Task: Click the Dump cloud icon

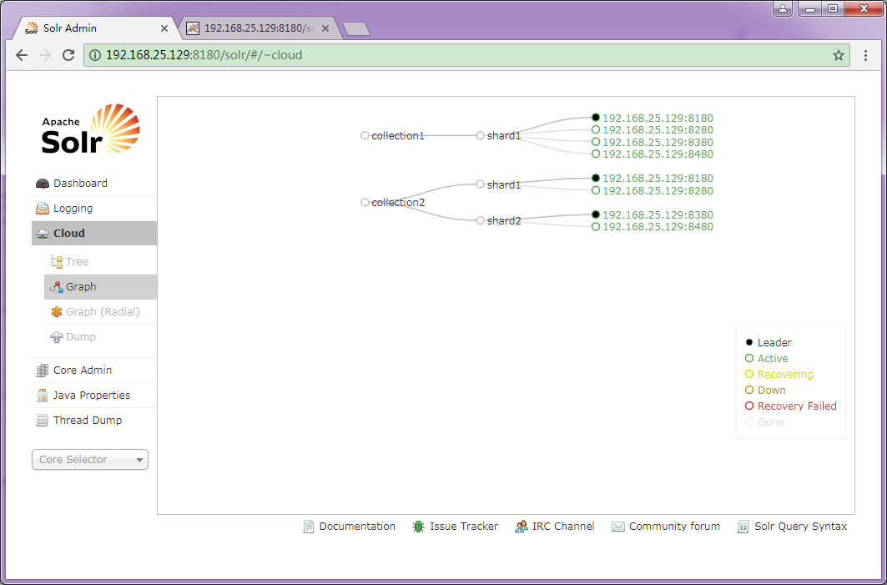Action: coord(57,337)
